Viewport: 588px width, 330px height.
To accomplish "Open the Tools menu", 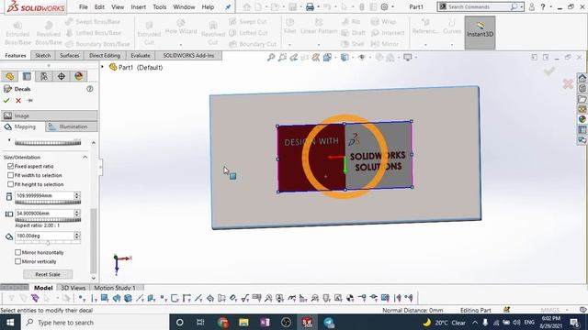I will (x=159, y=6).
